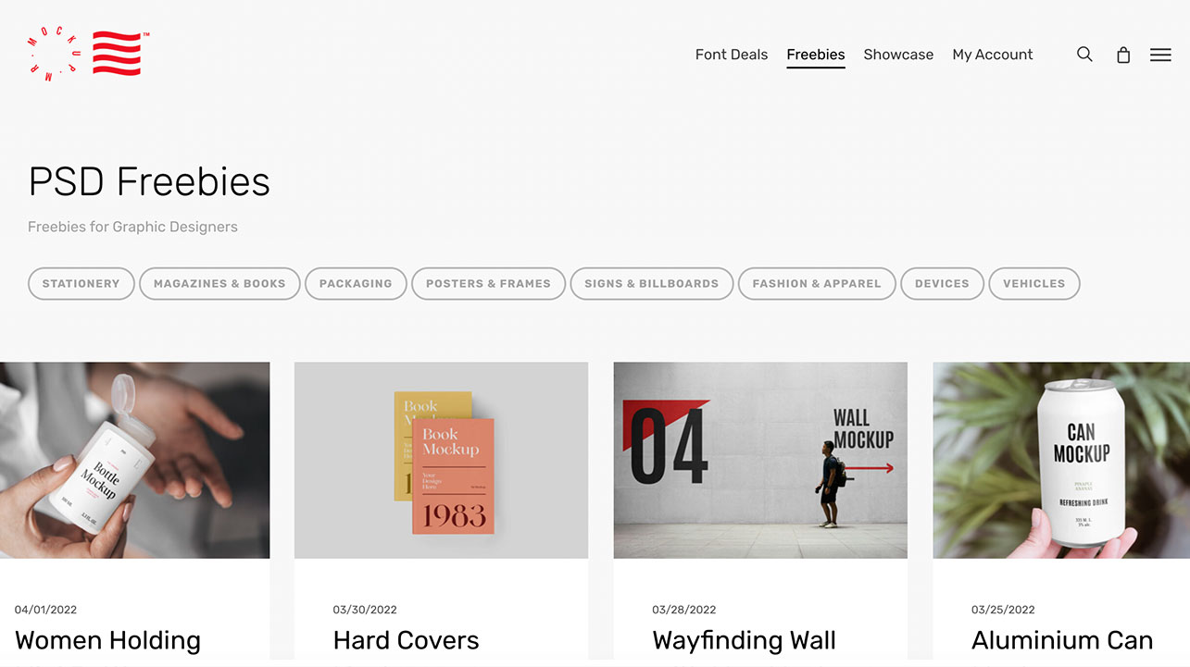This screenshot has width=1190, height=667.
Task: Filter by Stationery category
Action: (81, 284)
